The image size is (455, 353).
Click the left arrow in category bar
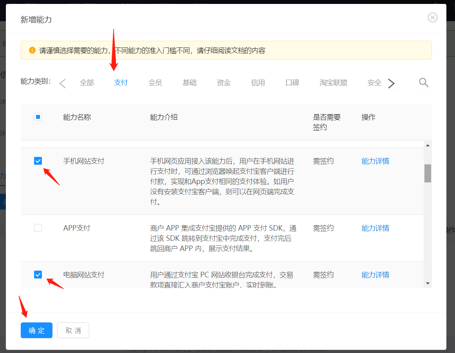pyautogui.click(x=62, y=83)
